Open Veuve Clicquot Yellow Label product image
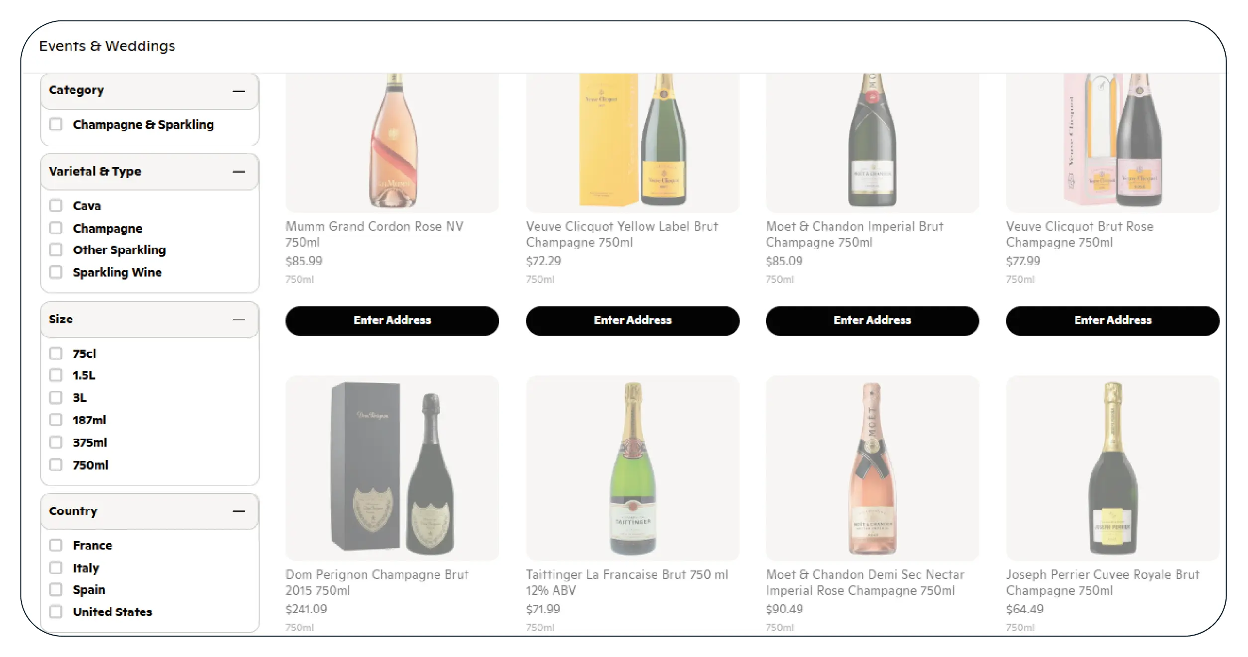 tap(632, 142)
